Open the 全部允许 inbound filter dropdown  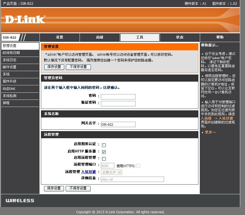click(x=112, y=172)
